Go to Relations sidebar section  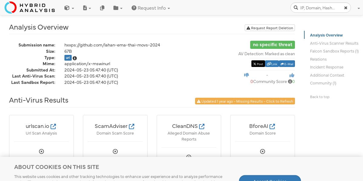[318, 59]
